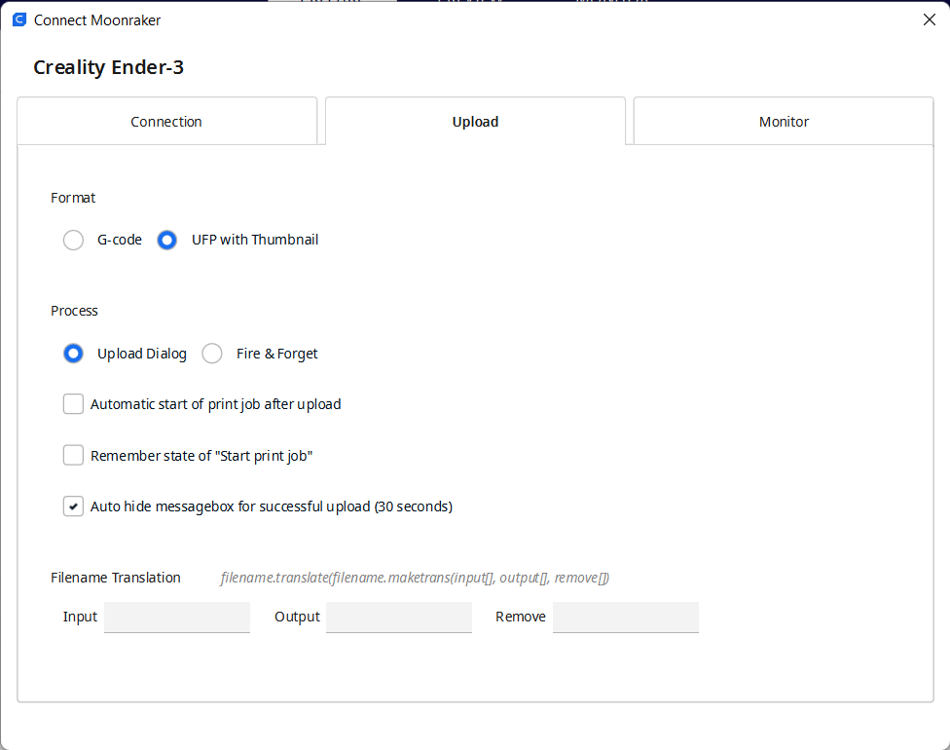Select UFP with Thumbnail format option
Image resolution: width=950 pixels, height=750 pixels.
click(x=167, y=240)
